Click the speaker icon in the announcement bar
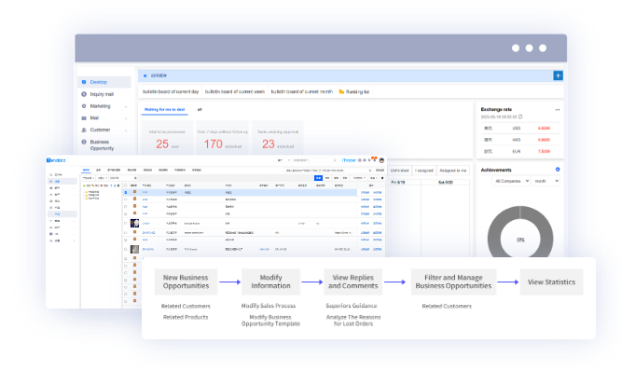The height and width of the screenshot is (371, 622). point(145,76)
